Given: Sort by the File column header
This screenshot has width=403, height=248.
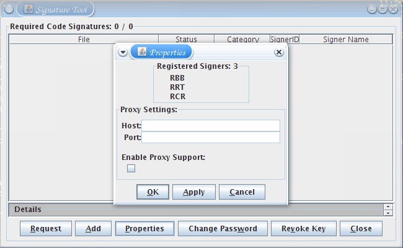Looking at the screenshot, I should tap(84, 39).
